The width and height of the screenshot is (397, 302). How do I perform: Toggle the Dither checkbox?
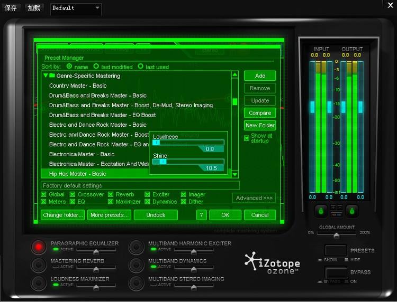(184, 202)
